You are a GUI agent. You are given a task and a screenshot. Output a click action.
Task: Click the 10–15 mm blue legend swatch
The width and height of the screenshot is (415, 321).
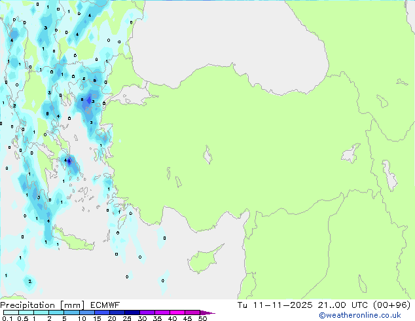tap(86, 312)
